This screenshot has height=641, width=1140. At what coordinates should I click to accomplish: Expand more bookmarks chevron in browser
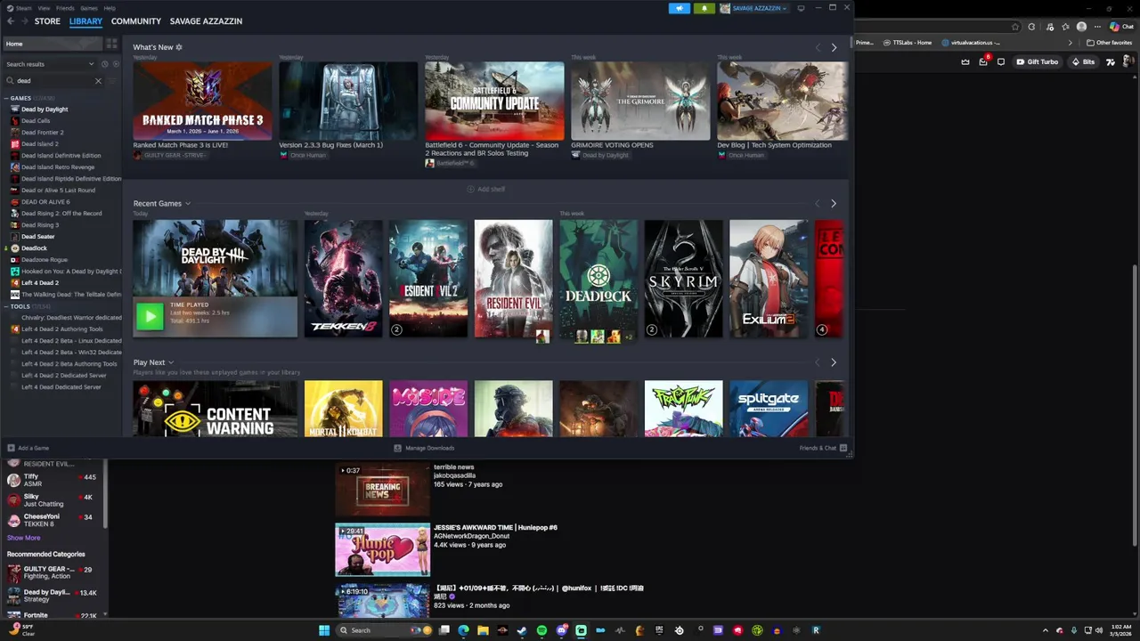1071,42
